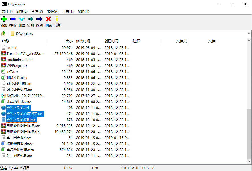Click the 删除 (Delete) toolbar icon
This screenshot has height=171, width=252.
(48, 19)
